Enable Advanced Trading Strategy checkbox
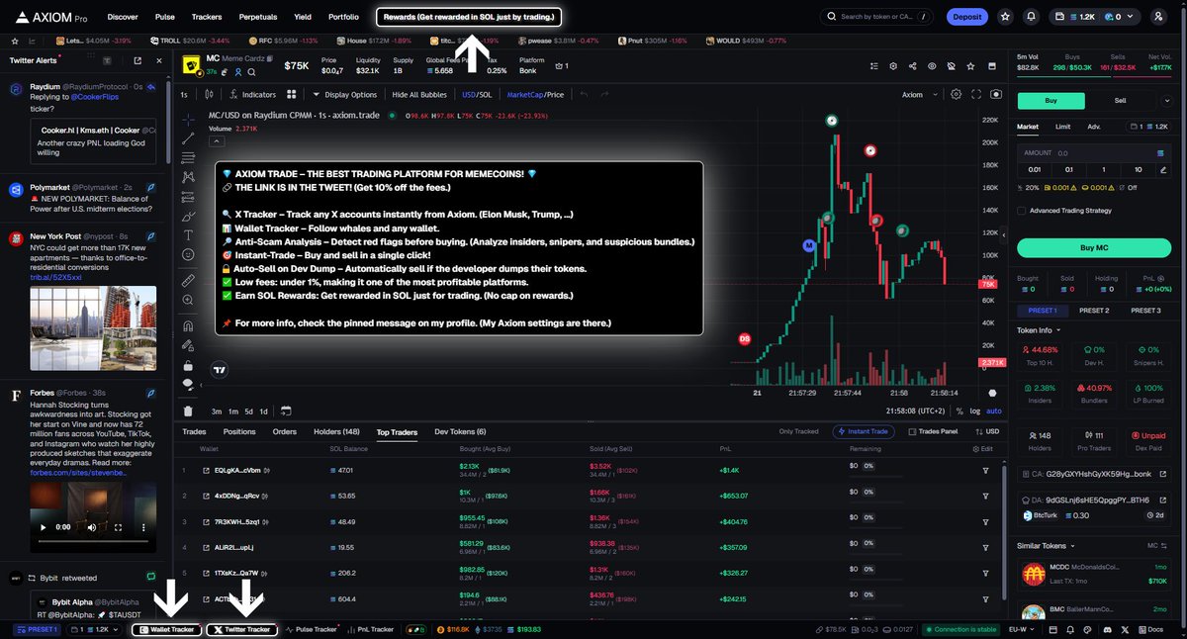 [1022, 210]
